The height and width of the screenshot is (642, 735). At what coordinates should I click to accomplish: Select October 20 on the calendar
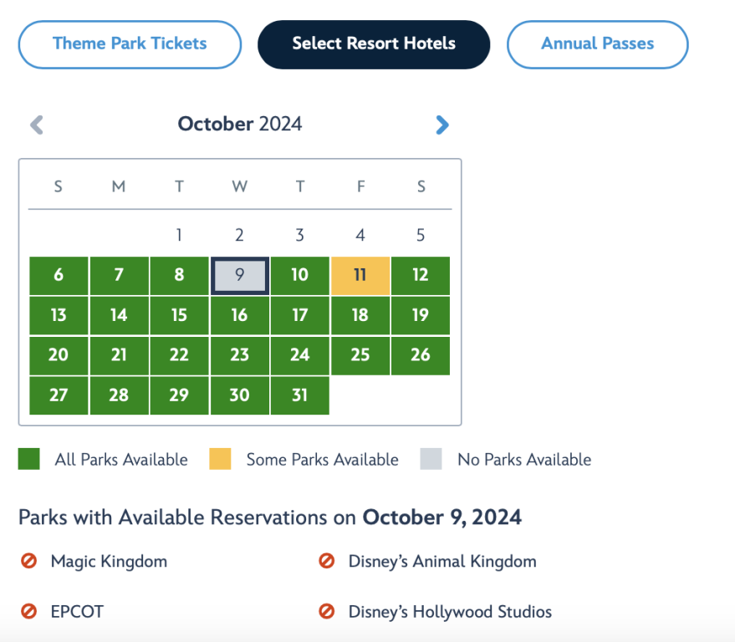[x=59, y=355]
